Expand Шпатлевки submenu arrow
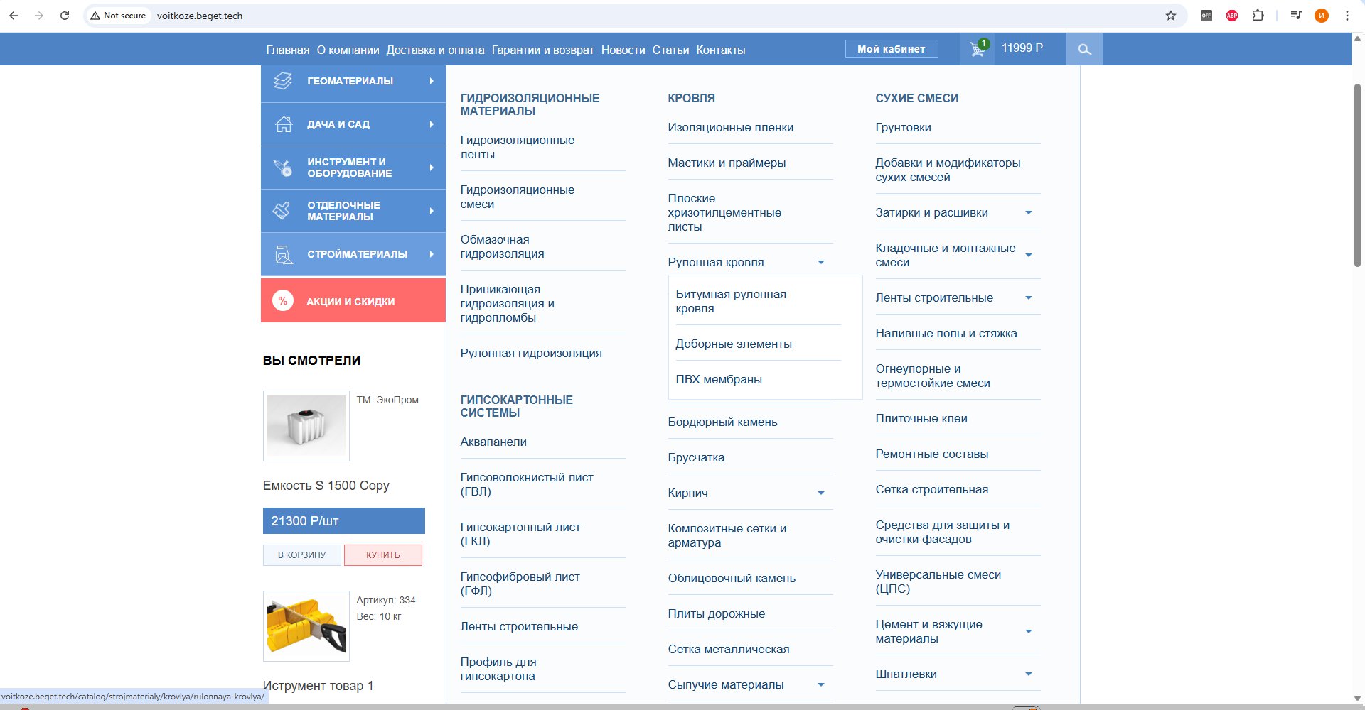The width and height of the screenshot is (1365, 710). pos(1029,674)
